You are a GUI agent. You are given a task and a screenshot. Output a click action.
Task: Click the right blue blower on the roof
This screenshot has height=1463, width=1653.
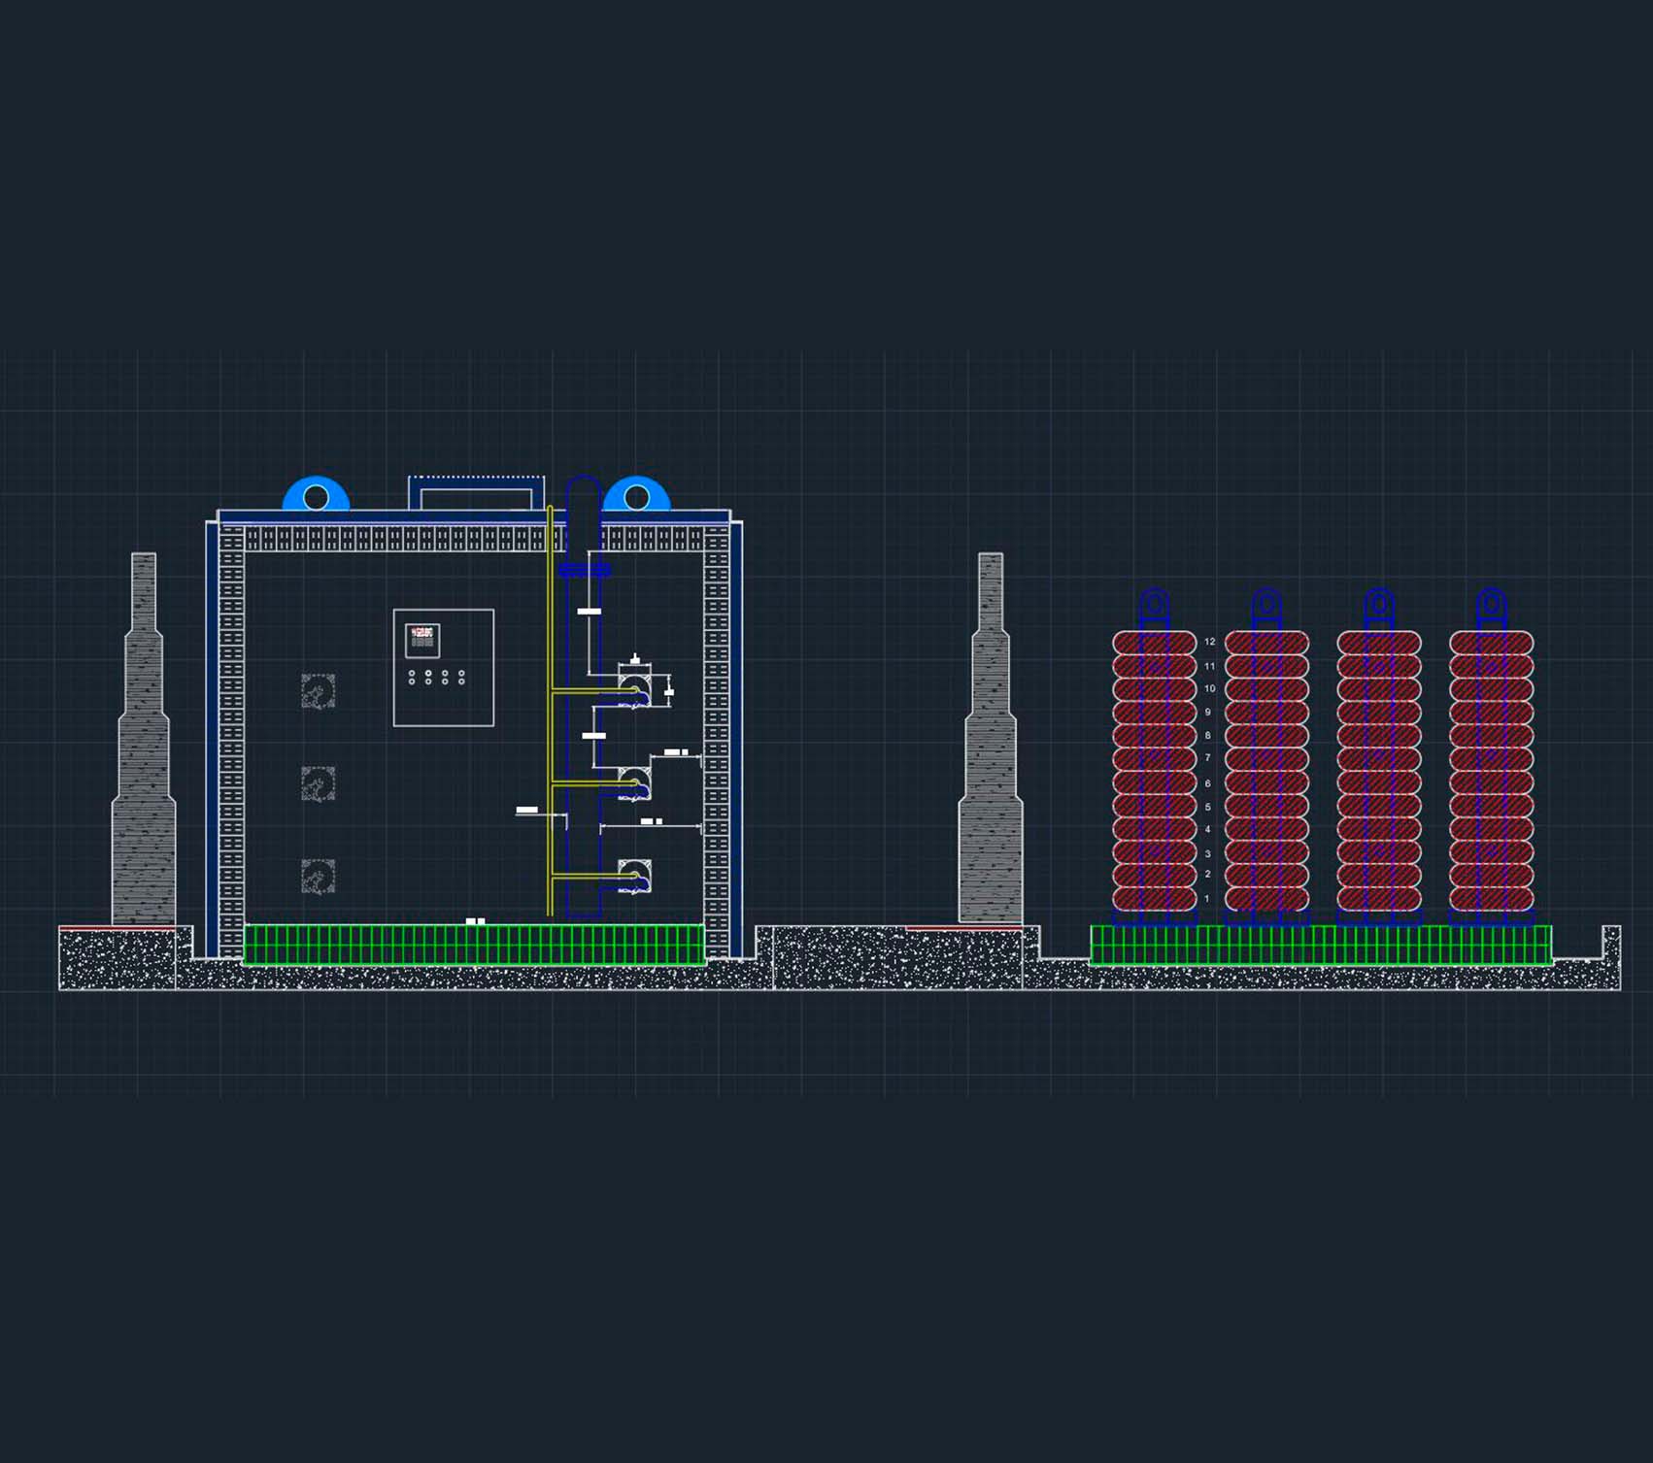[x=636, y=494]
